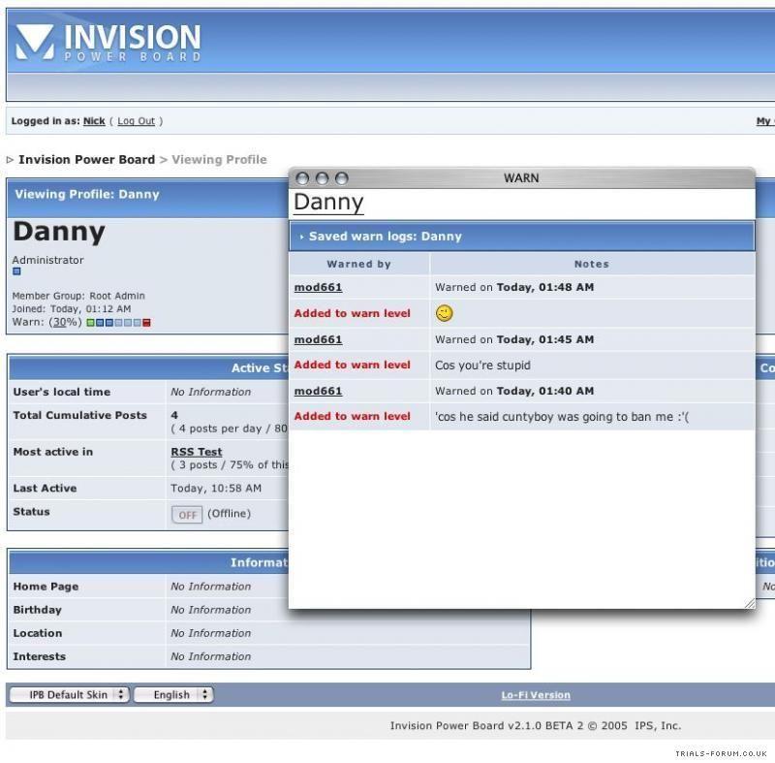Minimize the WARN popup window
This screenshot has height=763, width=775.
coord(322,178)
